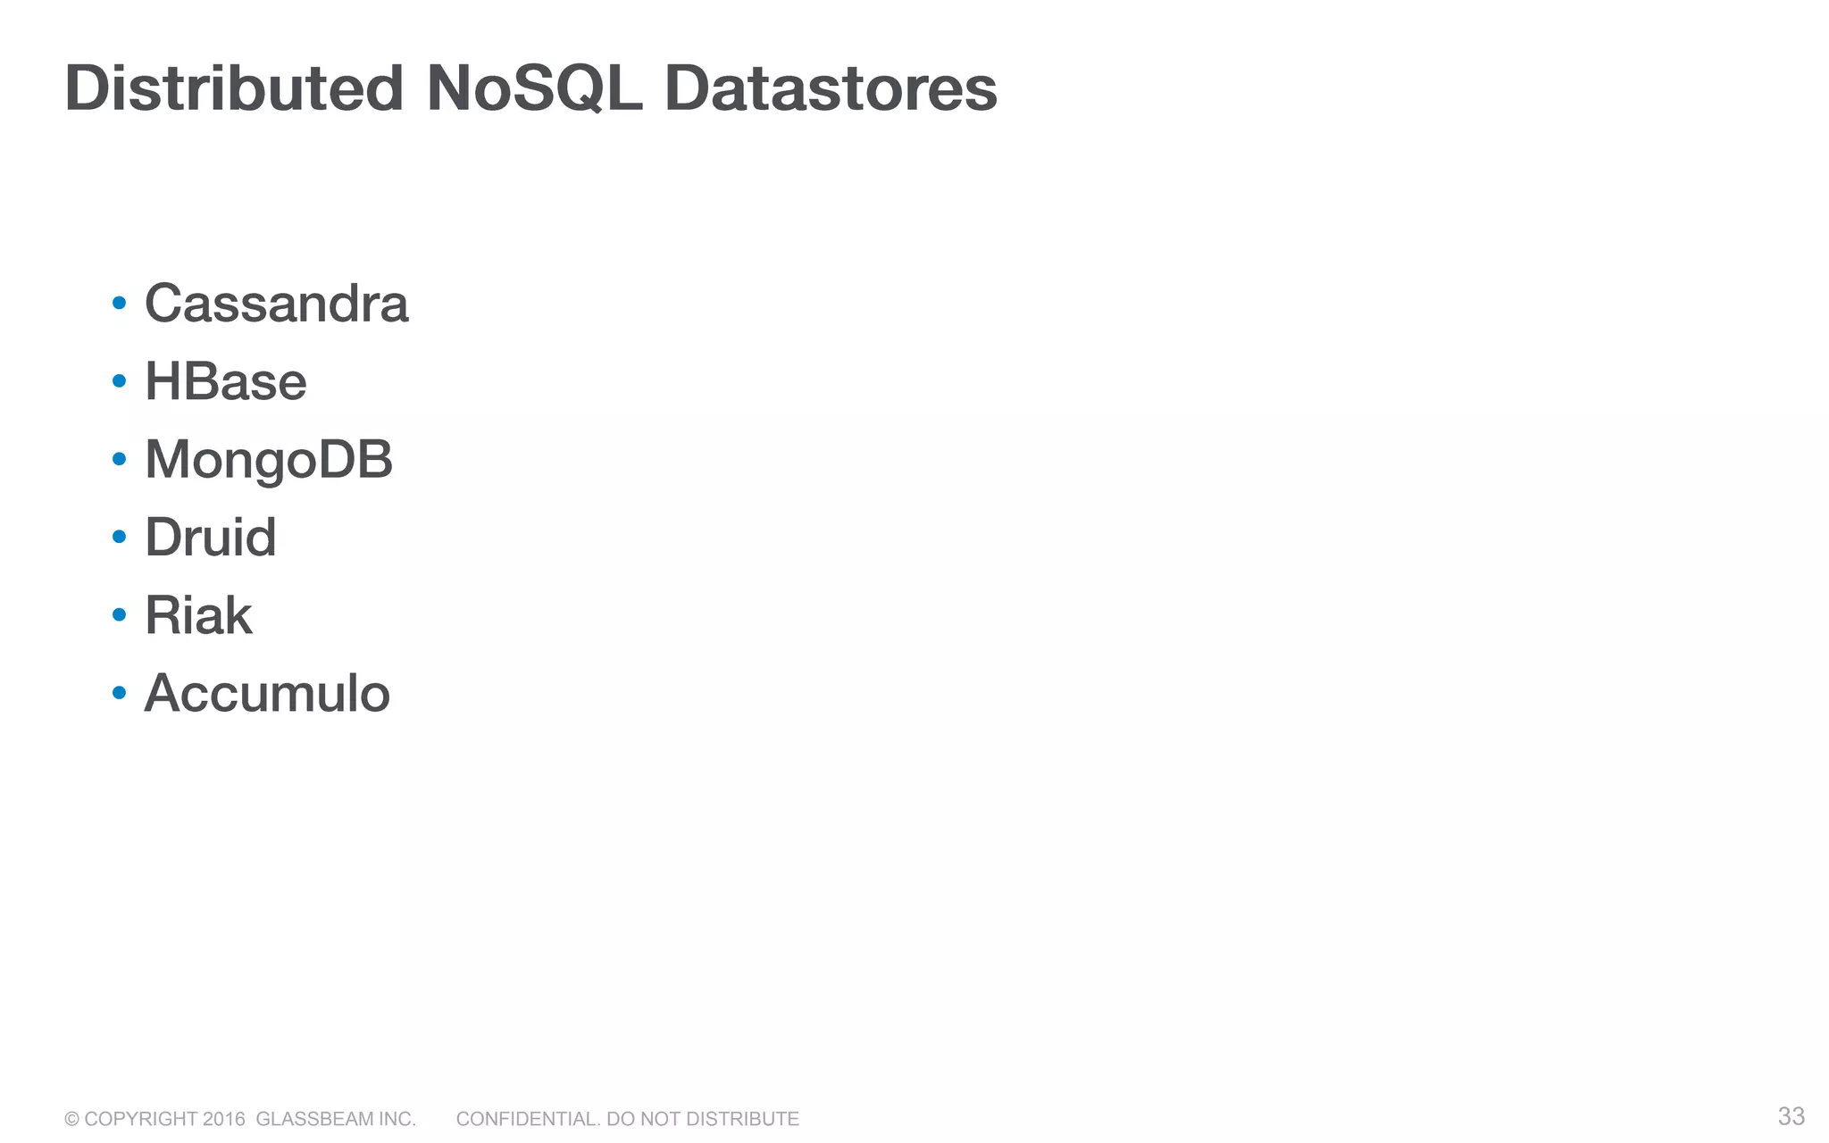Click the blue bullet before Cassandra
The image size is (1829, 1143).
click(x=119, y=304)
